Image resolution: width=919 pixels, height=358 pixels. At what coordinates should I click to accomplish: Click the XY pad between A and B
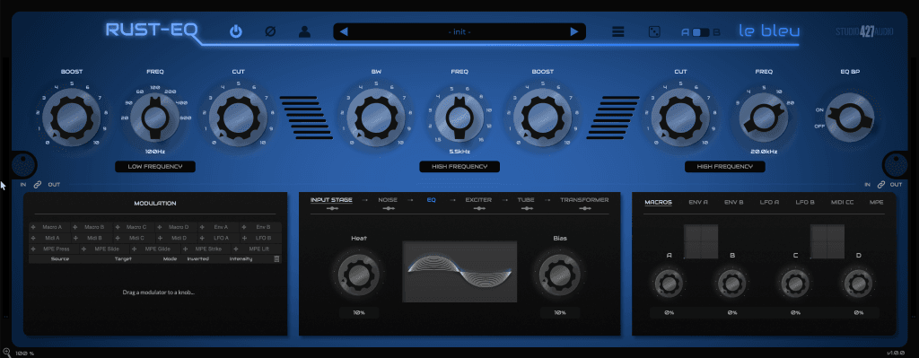701,241
